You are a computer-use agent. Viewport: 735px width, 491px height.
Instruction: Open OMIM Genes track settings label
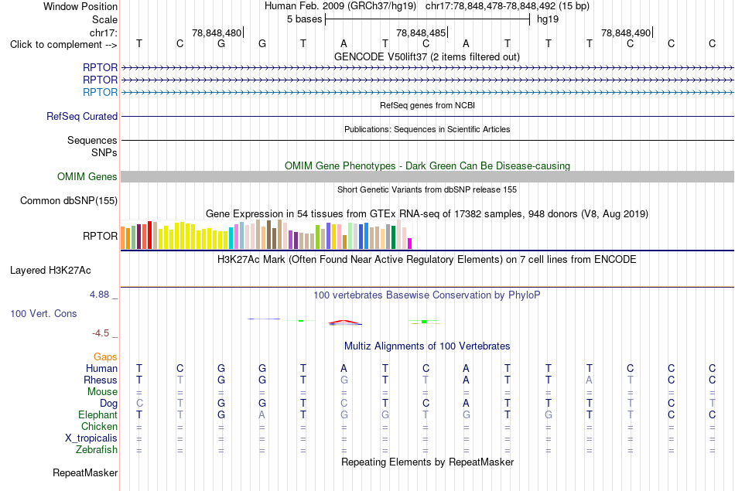[x=87, y=176]
